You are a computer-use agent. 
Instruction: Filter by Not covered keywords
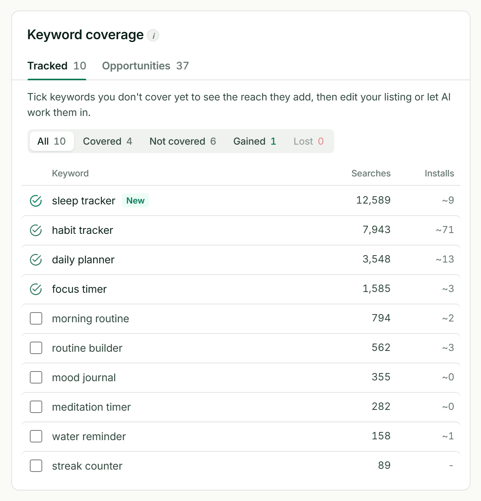click(x=183, y=141)
